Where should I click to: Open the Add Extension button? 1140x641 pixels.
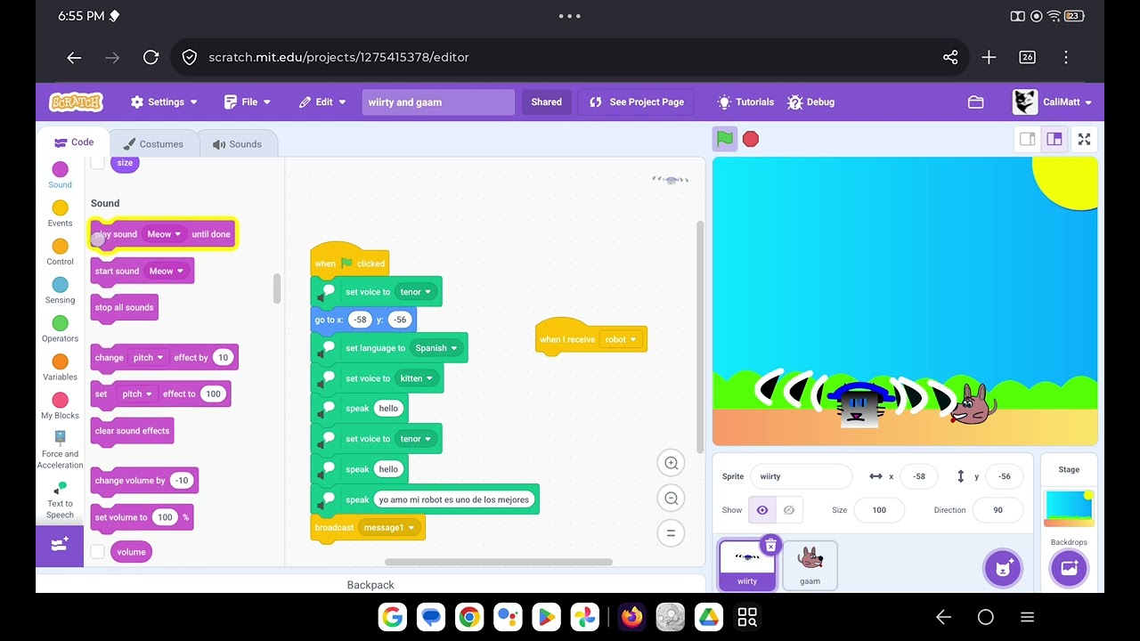pyautogui.click(x=60, y=545)
